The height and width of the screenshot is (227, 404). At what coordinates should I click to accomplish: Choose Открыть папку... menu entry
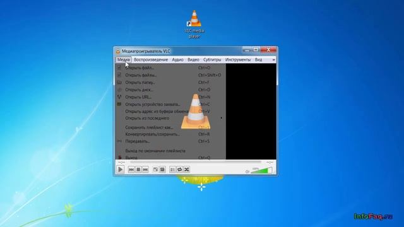click(170, 83)
